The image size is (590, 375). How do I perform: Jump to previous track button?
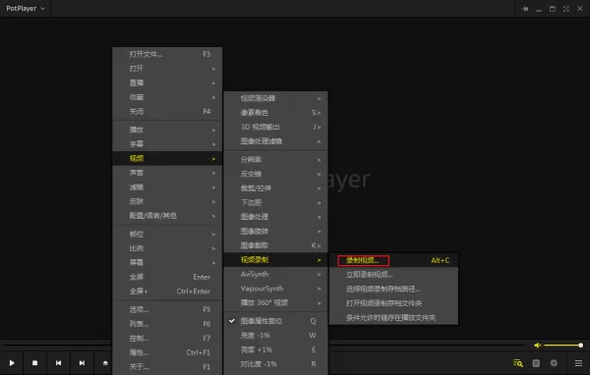tap(58, 363)
